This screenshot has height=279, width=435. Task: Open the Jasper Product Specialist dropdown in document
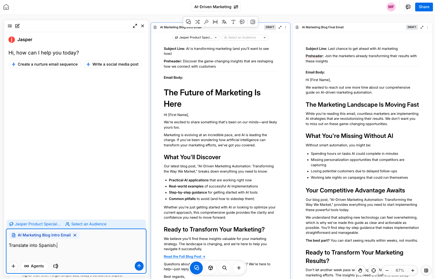point(196,38)
